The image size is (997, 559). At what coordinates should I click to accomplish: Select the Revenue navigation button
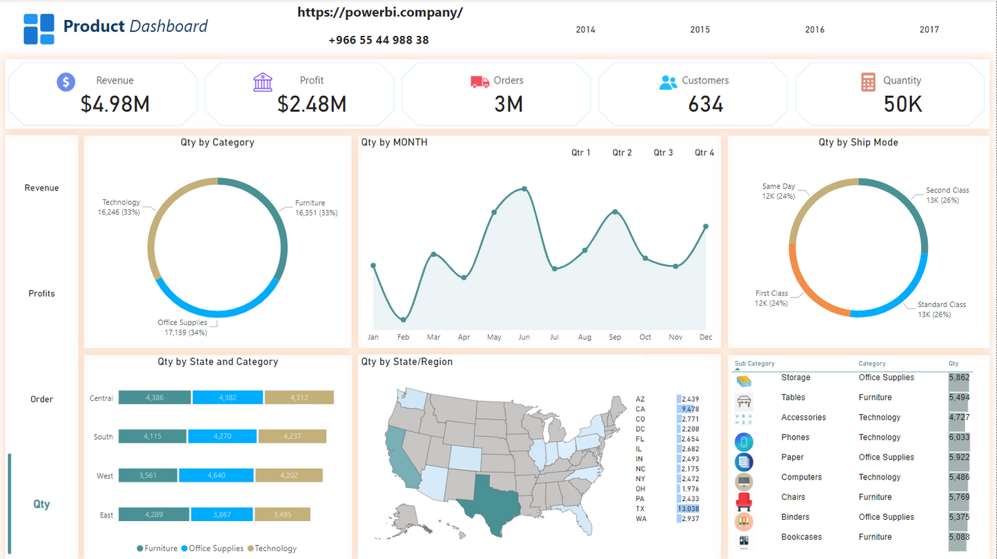[x=41, y=188]
